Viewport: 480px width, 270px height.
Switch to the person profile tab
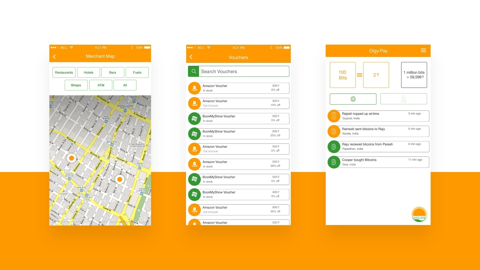point(403,99)
